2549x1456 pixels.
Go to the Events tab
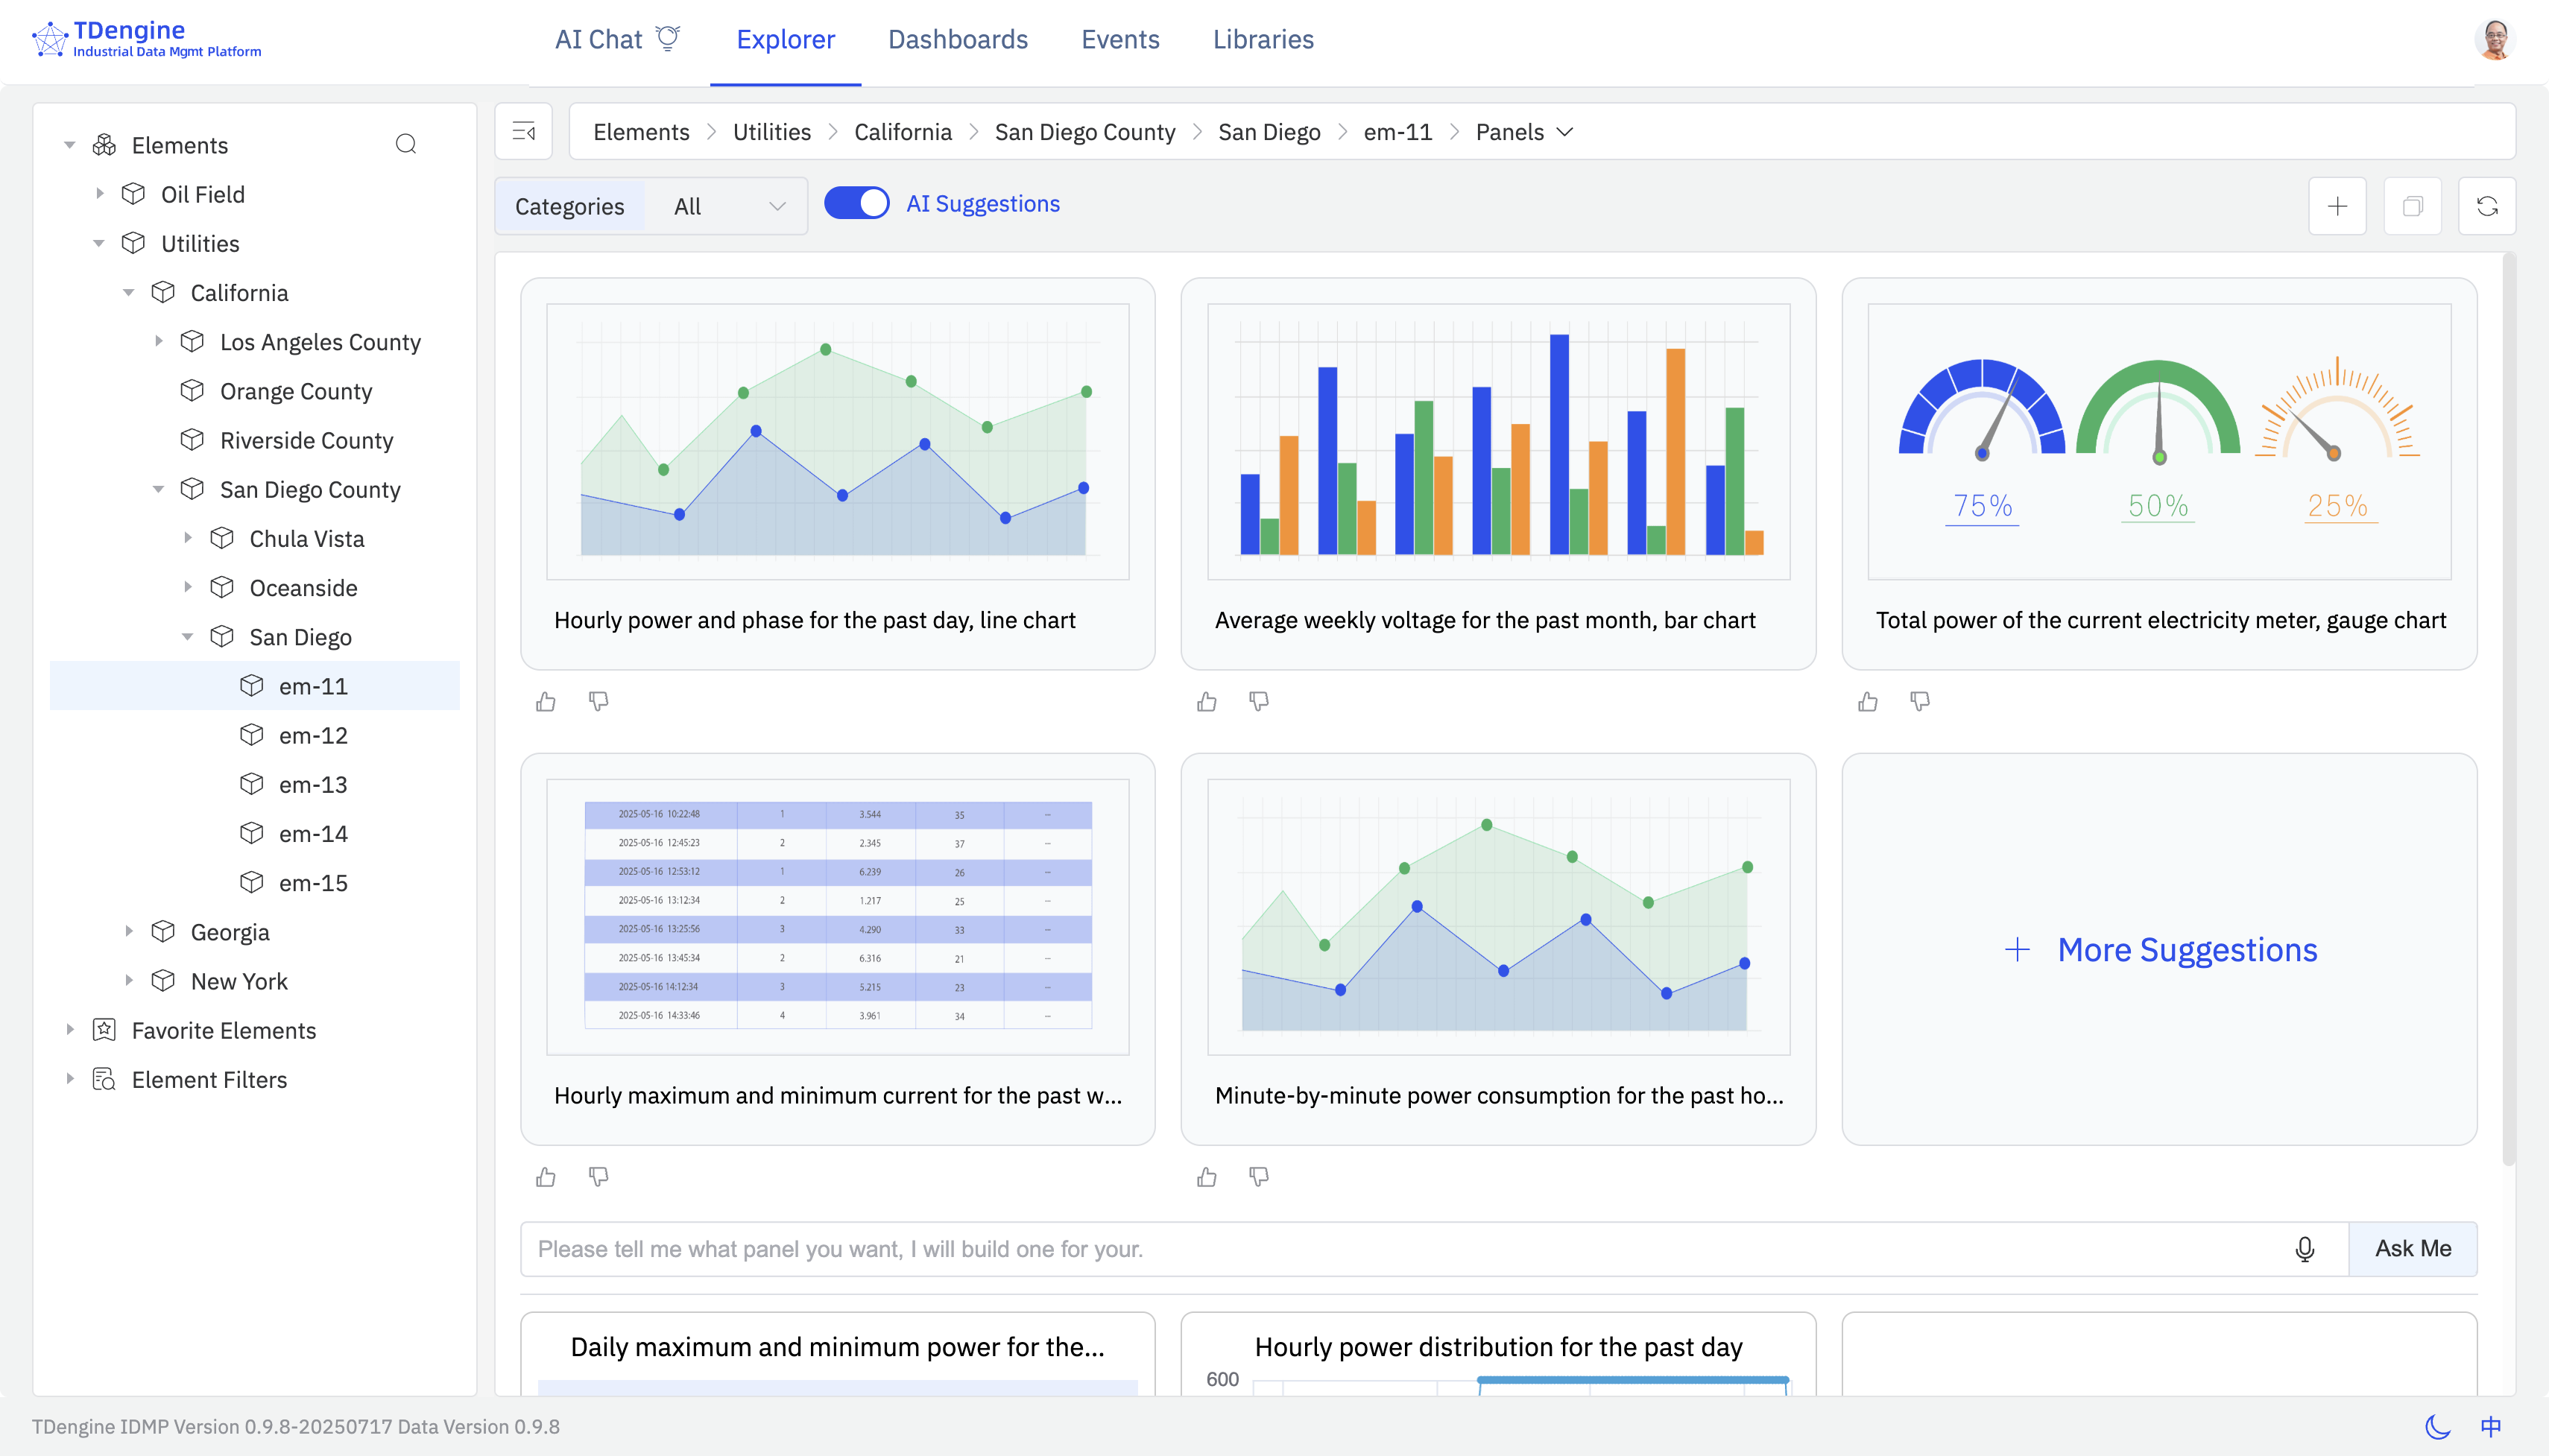pyautogui.click(x=1120, y=40)
